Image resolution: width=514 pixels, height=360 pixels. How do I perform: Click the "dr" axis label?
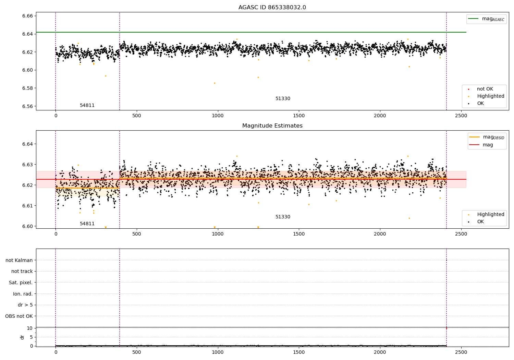22,337
